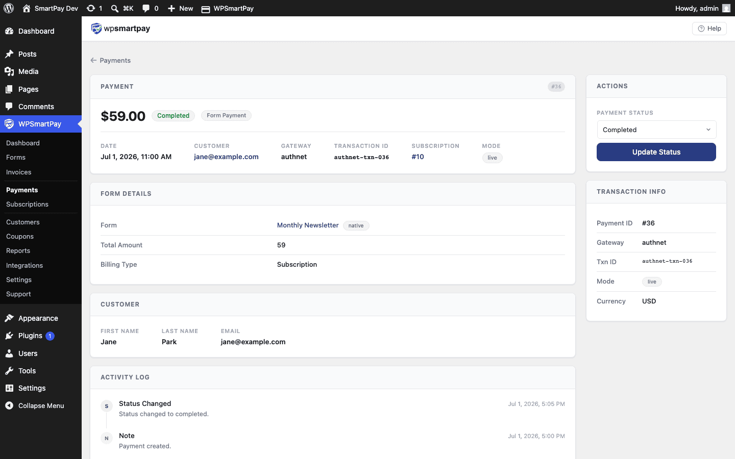Screen dimensions: 735x459
Task: Click the Media icon in sidebar
Action: coord(9,71)
